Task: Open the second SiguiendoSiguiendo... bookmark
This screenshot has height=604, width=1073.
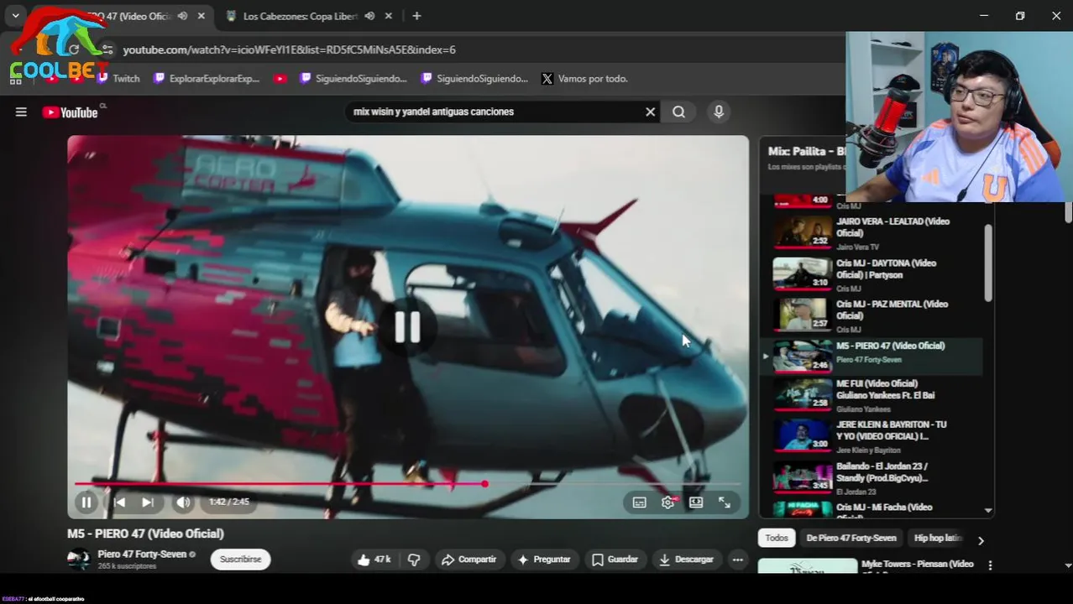Action: click(x=474, y=78)
